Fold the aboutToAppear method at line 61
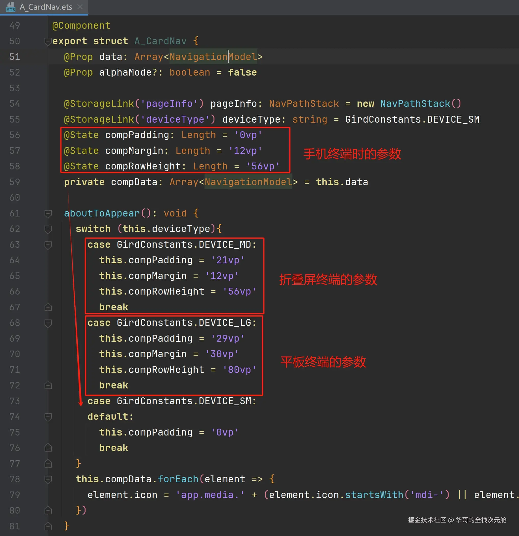This screenshot has width=519, height=536. click(x=48, y=213)
